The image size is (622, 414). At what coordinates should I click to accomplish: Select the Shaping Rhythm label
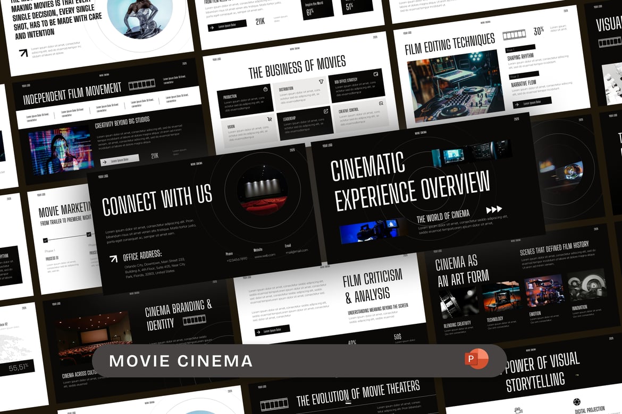click(x=520, y=57)
